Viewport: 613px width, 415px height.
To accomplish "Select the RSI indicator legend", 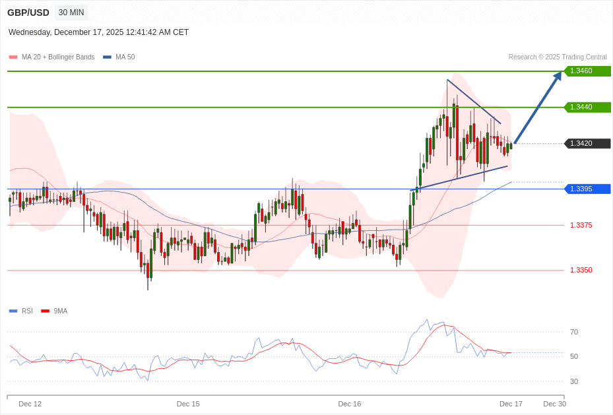I will pos(26,311).
